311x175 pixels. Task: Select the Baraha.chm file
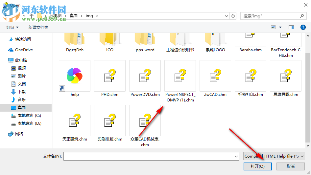pyautogui.click(x=251, y=43)
